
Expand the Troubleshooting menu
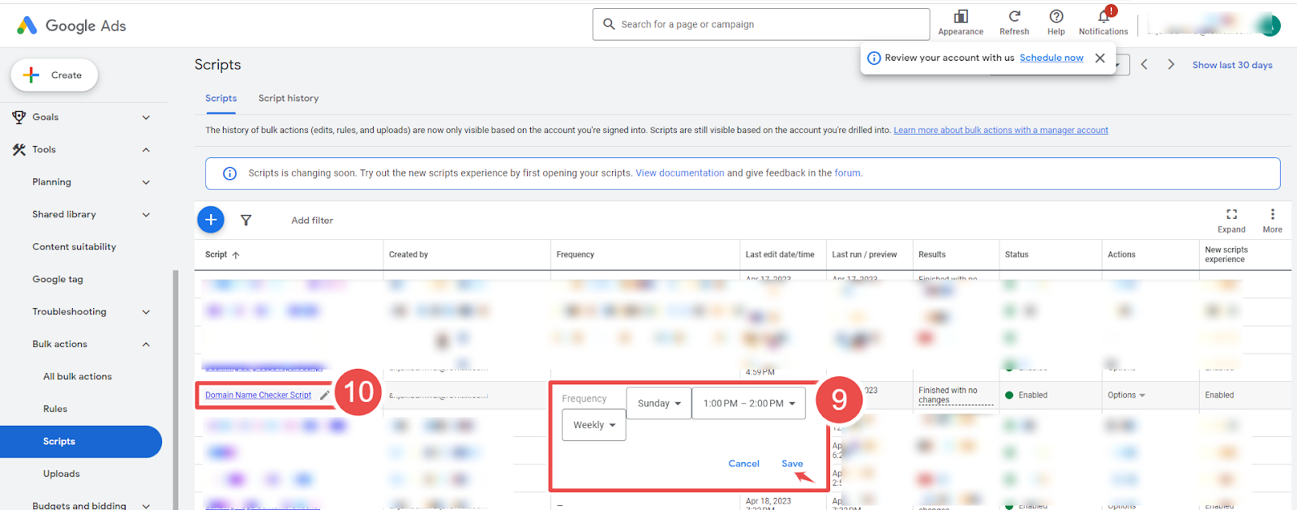coord(146,312)
